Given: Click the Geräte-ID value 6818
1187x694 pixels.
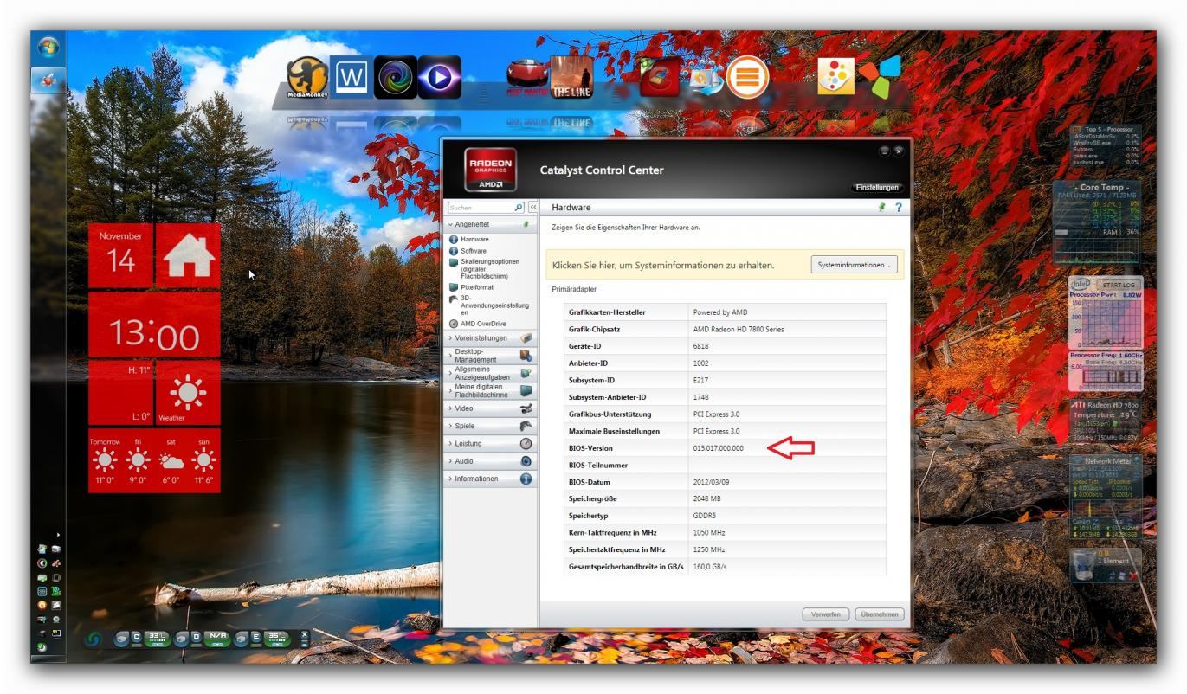Looking at the screenshot, I should tap(701, 346).
